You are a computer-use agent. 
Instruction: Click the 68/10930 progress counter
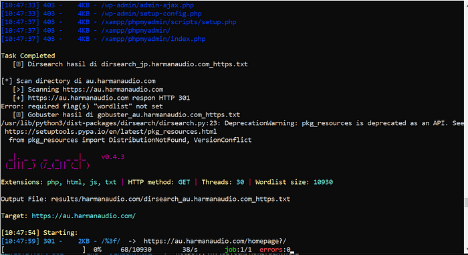click(x=136, y=250)
